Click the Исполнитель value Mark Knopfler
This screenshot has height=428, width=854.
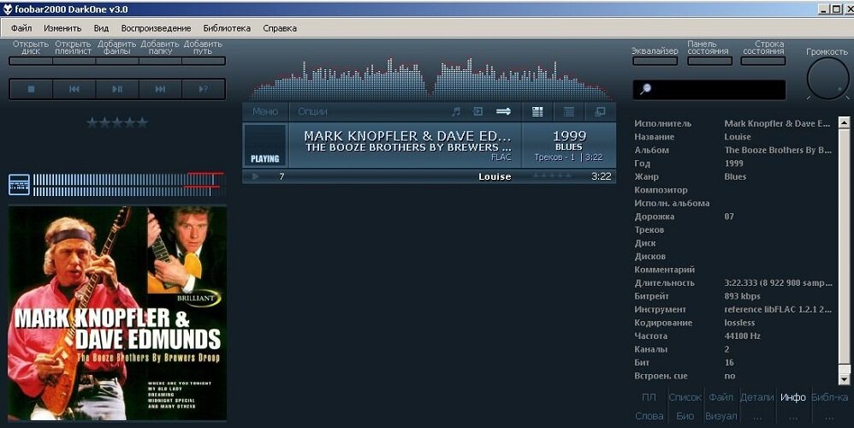(777, 123)
